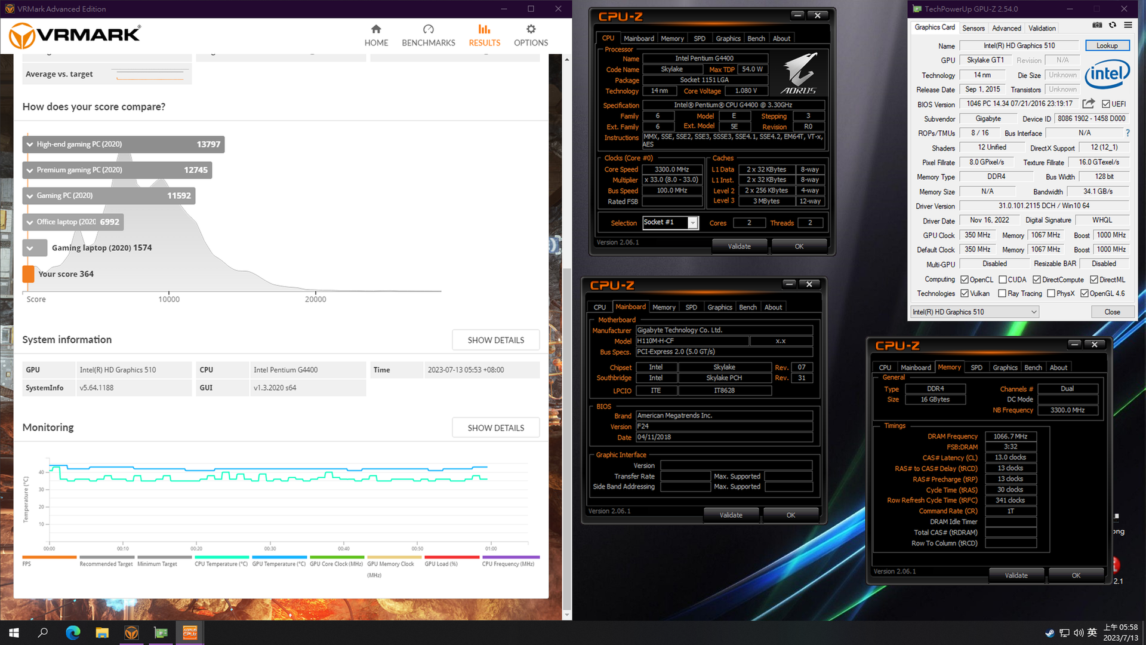1146x645 pixels.
Task: Click OK in CPU-Z Memory window
Action: pos(1076,576)
